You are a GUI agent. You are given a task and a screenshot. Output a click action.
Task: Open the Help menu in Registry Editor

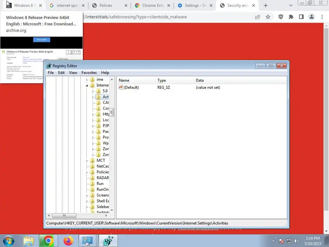coord(105,72)
